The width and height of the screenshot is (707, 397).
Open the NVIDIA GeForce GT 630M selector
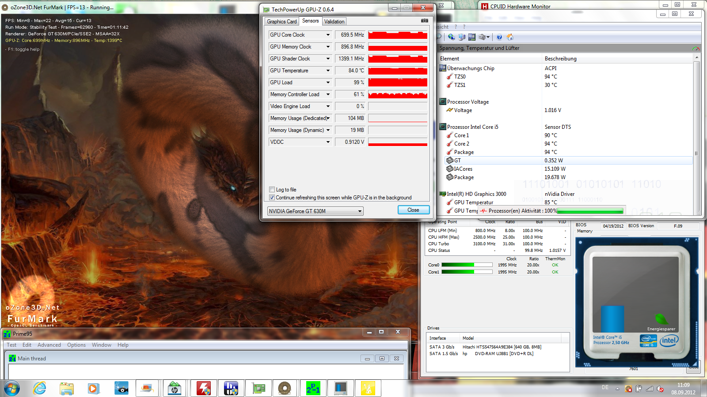pyautogui.click(x=315, y=211)
